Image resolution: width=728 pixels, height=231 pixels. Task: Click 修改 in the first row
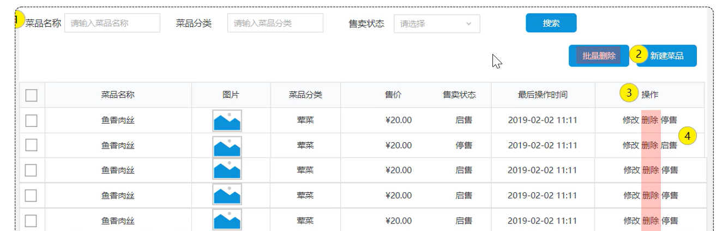(x=631, y=120)
